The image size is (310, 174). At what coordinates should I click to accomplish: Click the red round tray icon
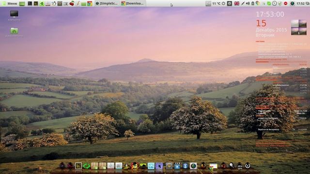[x=285, y=3]
